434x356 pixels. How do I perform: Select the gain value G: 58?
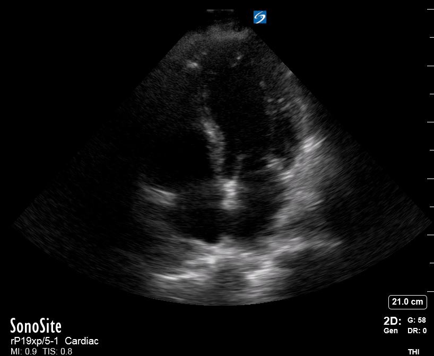(x=416, y=320)
